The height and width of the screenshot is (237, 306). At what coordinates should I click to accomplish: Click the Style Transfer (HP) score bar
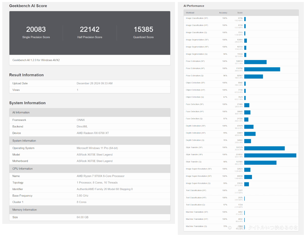[x=270, y=155]
